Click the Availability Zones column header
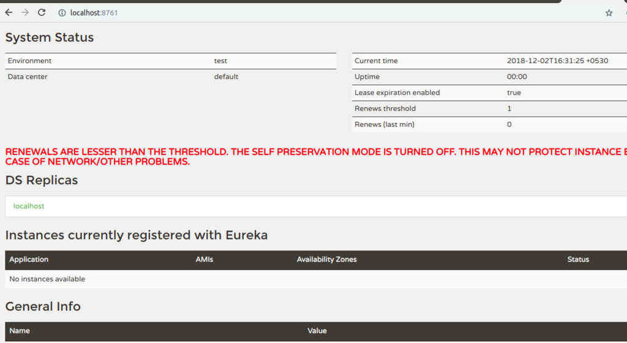The image size is (627, 343). (x=326, y=260)
